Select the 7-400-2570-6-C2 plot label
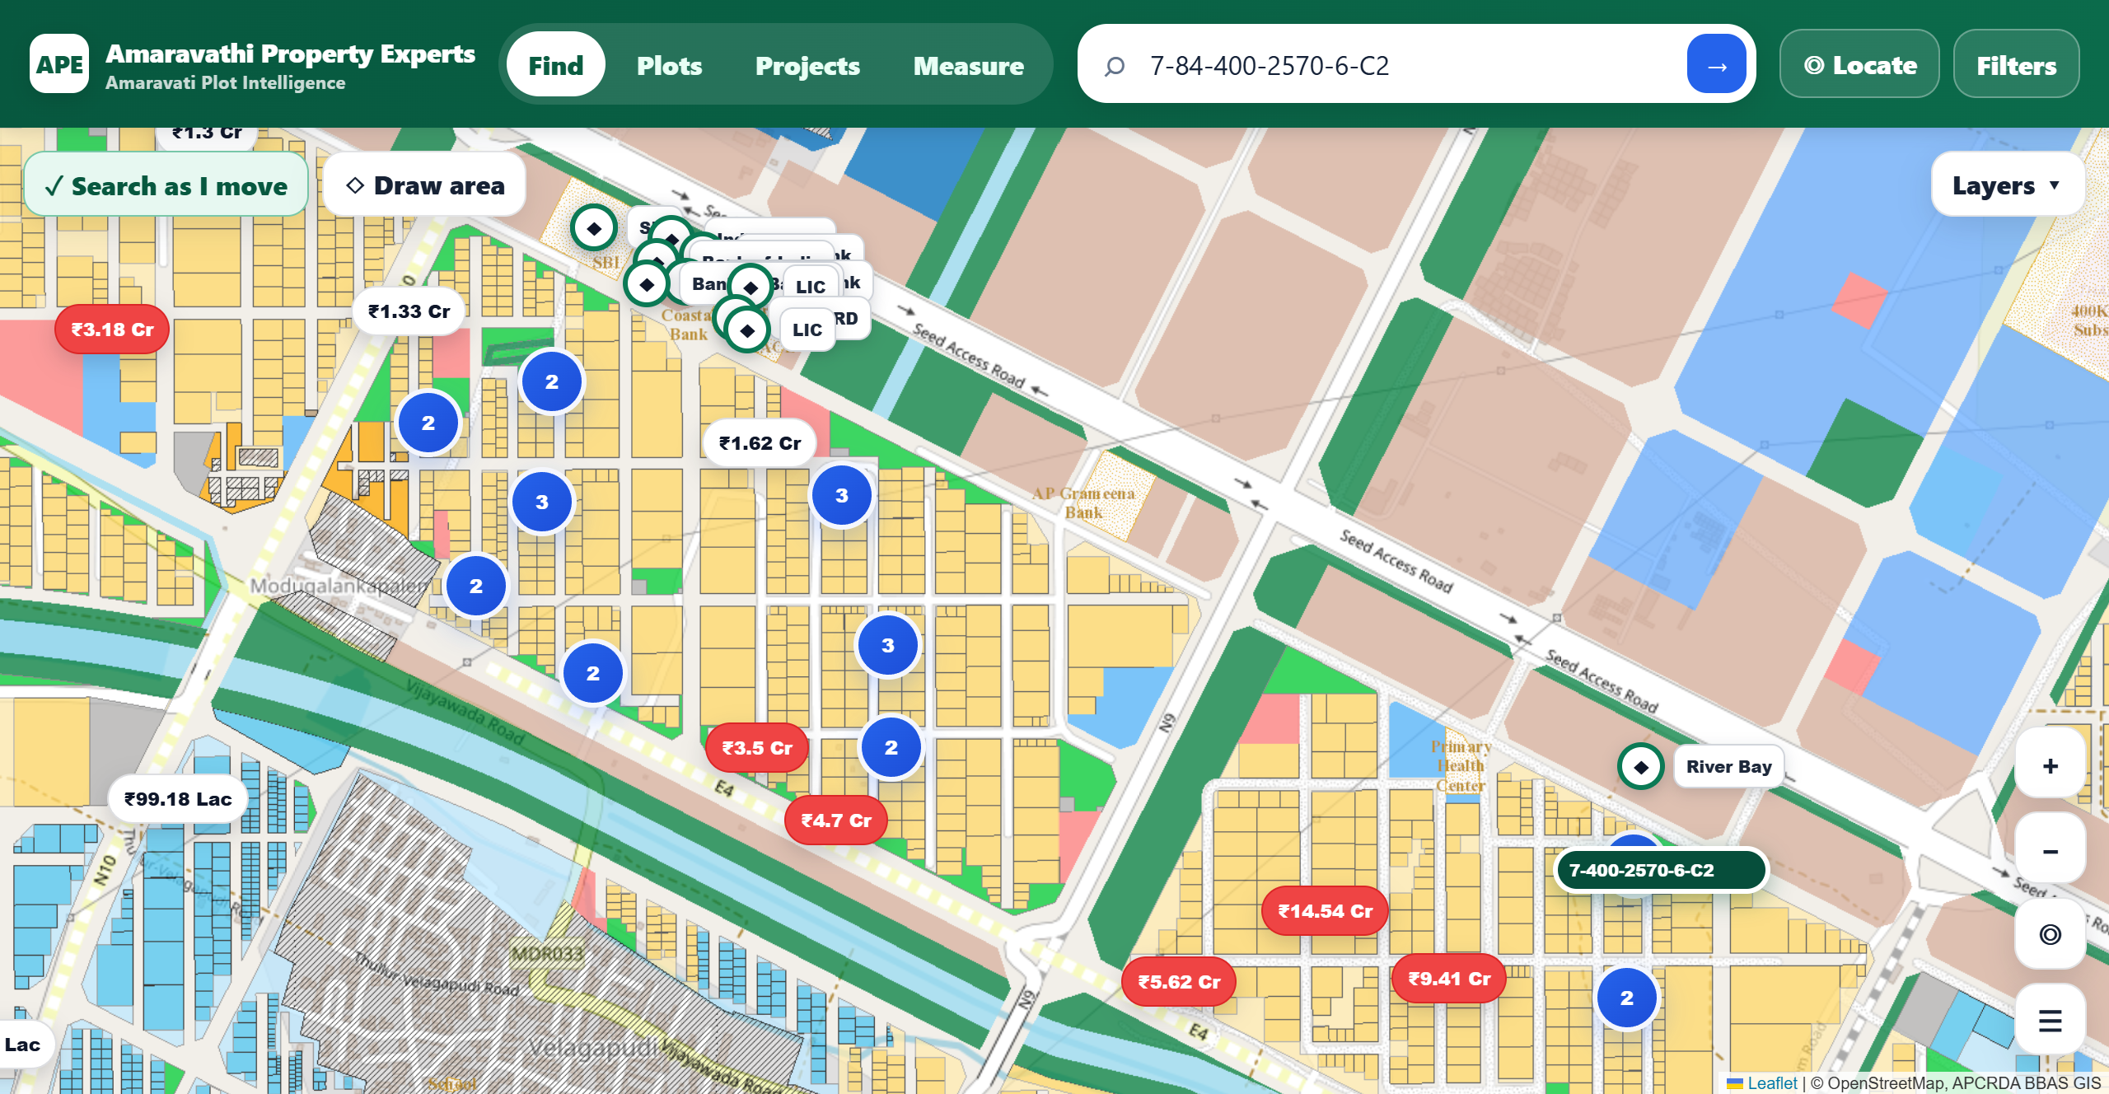The image size is (2109, 1094). coord(1661,871)
